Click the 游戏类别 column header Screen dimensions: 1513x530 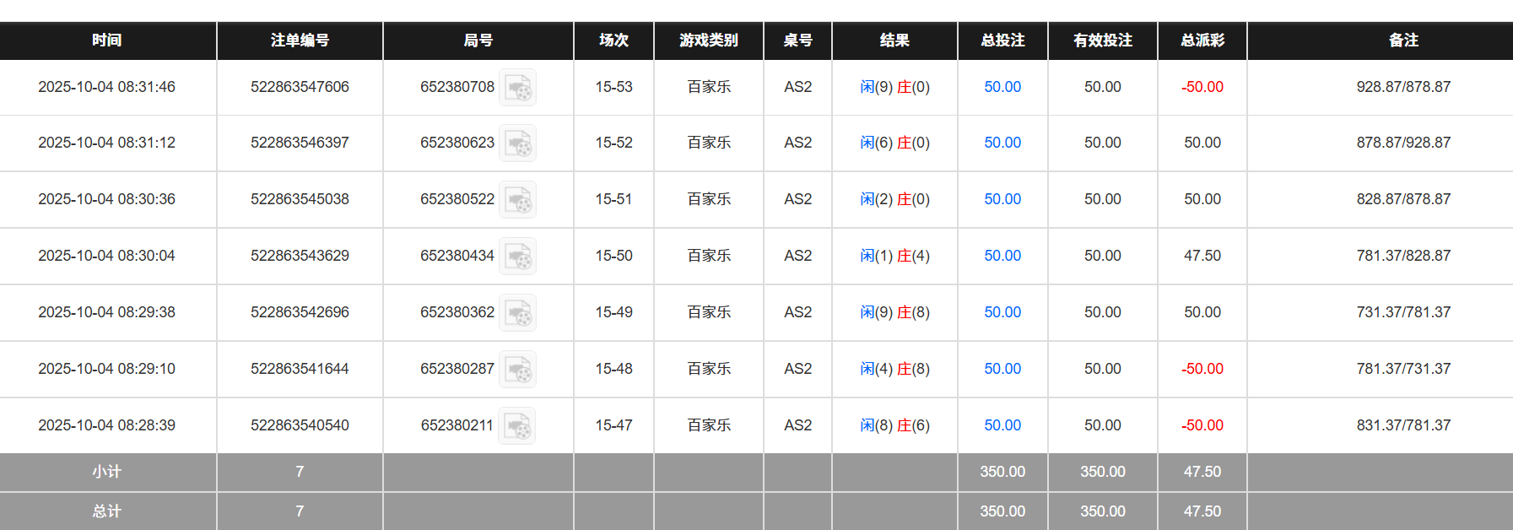point(708,40)
